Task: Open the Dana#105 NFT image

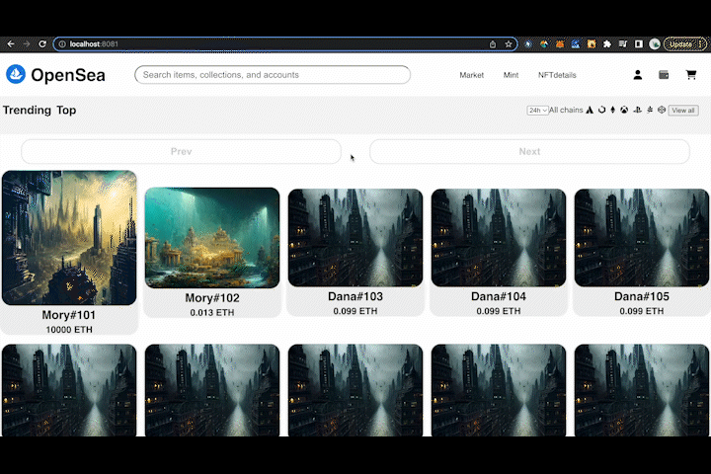Action: coord(642,238)
